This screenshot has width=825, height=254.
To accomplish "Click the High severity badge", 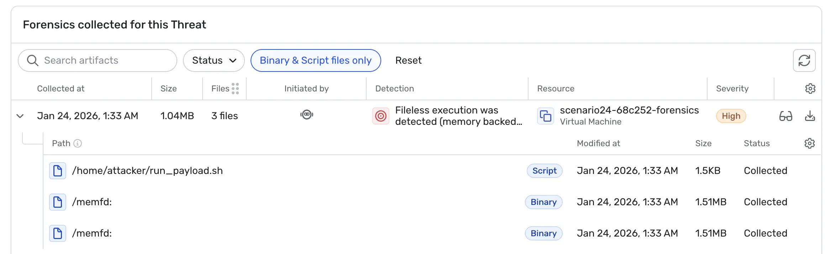I will (731, 116).
